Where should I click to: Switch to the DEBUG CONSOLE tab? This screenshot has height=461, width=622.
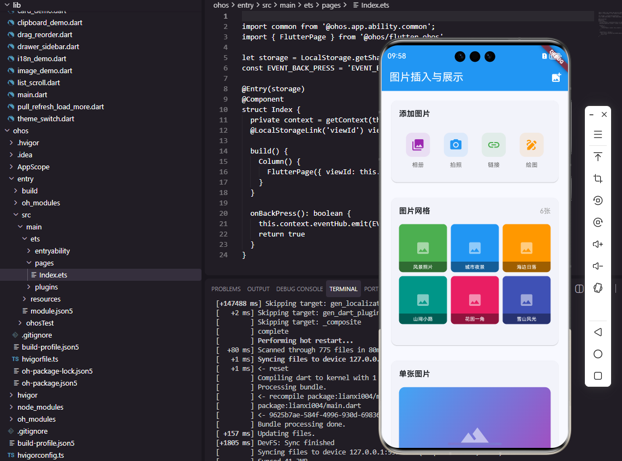click(299, 289)
